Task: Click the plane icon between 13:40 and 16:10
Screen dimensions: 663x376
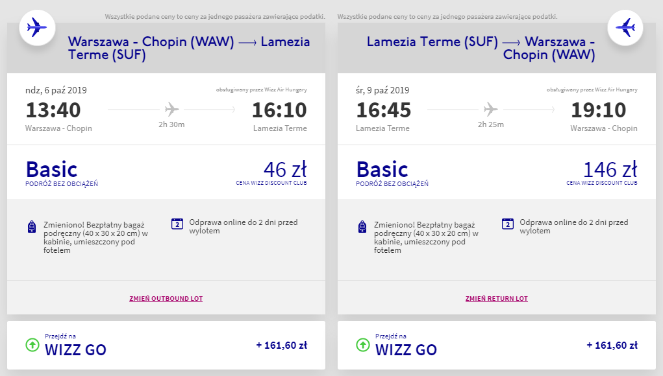Action: click(171, 109)
